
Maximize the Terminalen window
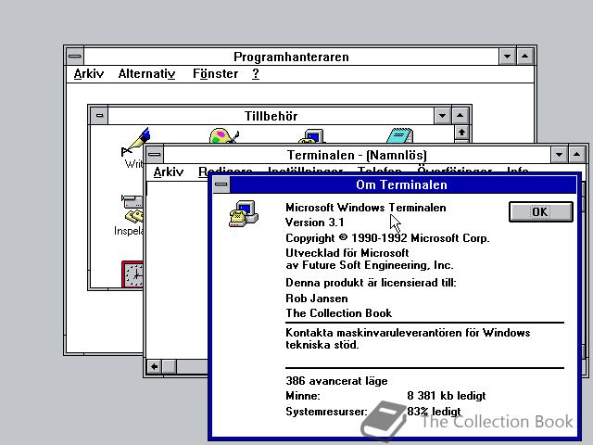point(576,155)
